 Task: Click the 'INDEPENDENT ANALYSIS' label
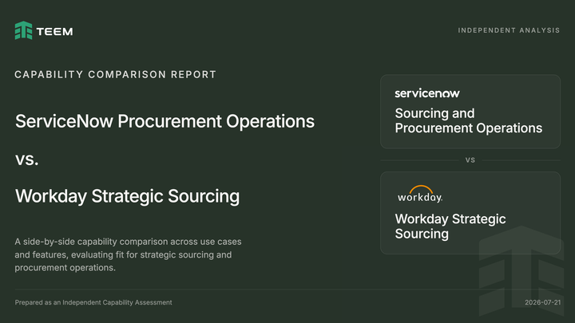(x=509, y=30)
